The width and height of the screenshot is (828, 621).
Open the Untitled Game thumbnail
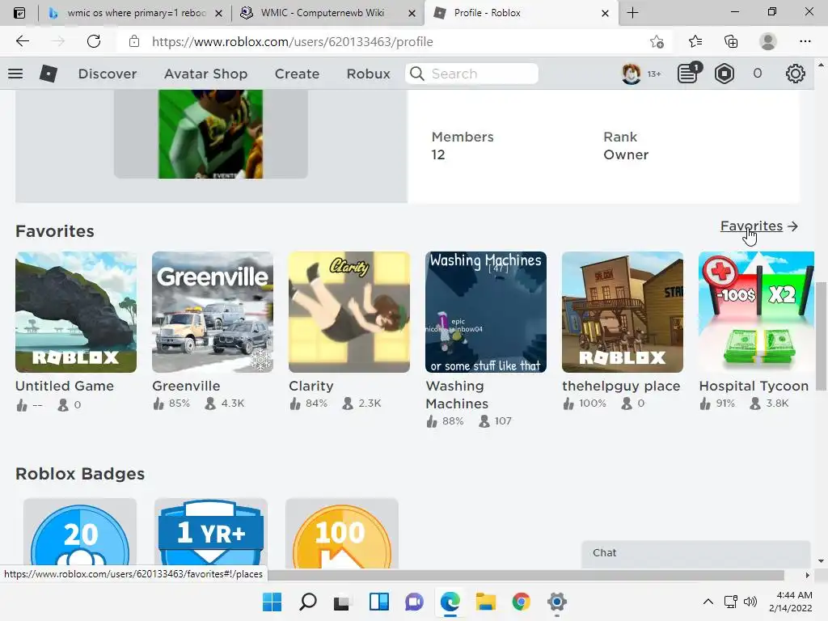pyautogui.click(x=76, y=312)
